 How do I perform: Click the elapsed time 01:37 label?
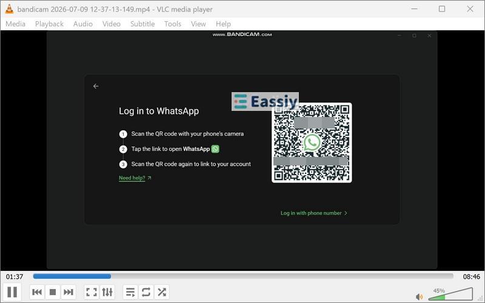click(x=15, y=277)
